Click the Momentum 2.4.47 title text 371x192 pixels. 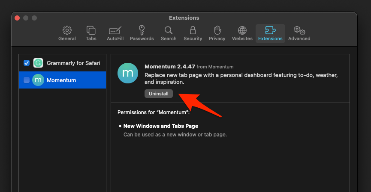pyautogui.click(x=170, y=67)
